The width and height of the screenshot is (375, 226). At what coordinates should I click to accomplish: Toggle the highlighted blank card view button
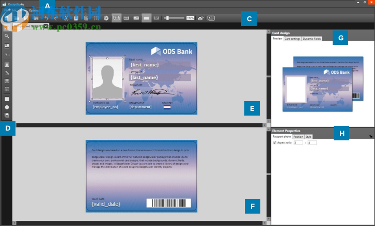pyautogui.click(x=146, y=18)
